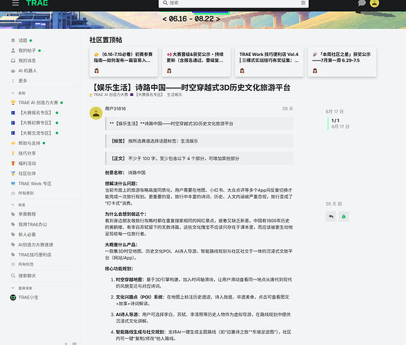
Task: Open TRAE Work 专区 category
Action: [x=35, y=184]
